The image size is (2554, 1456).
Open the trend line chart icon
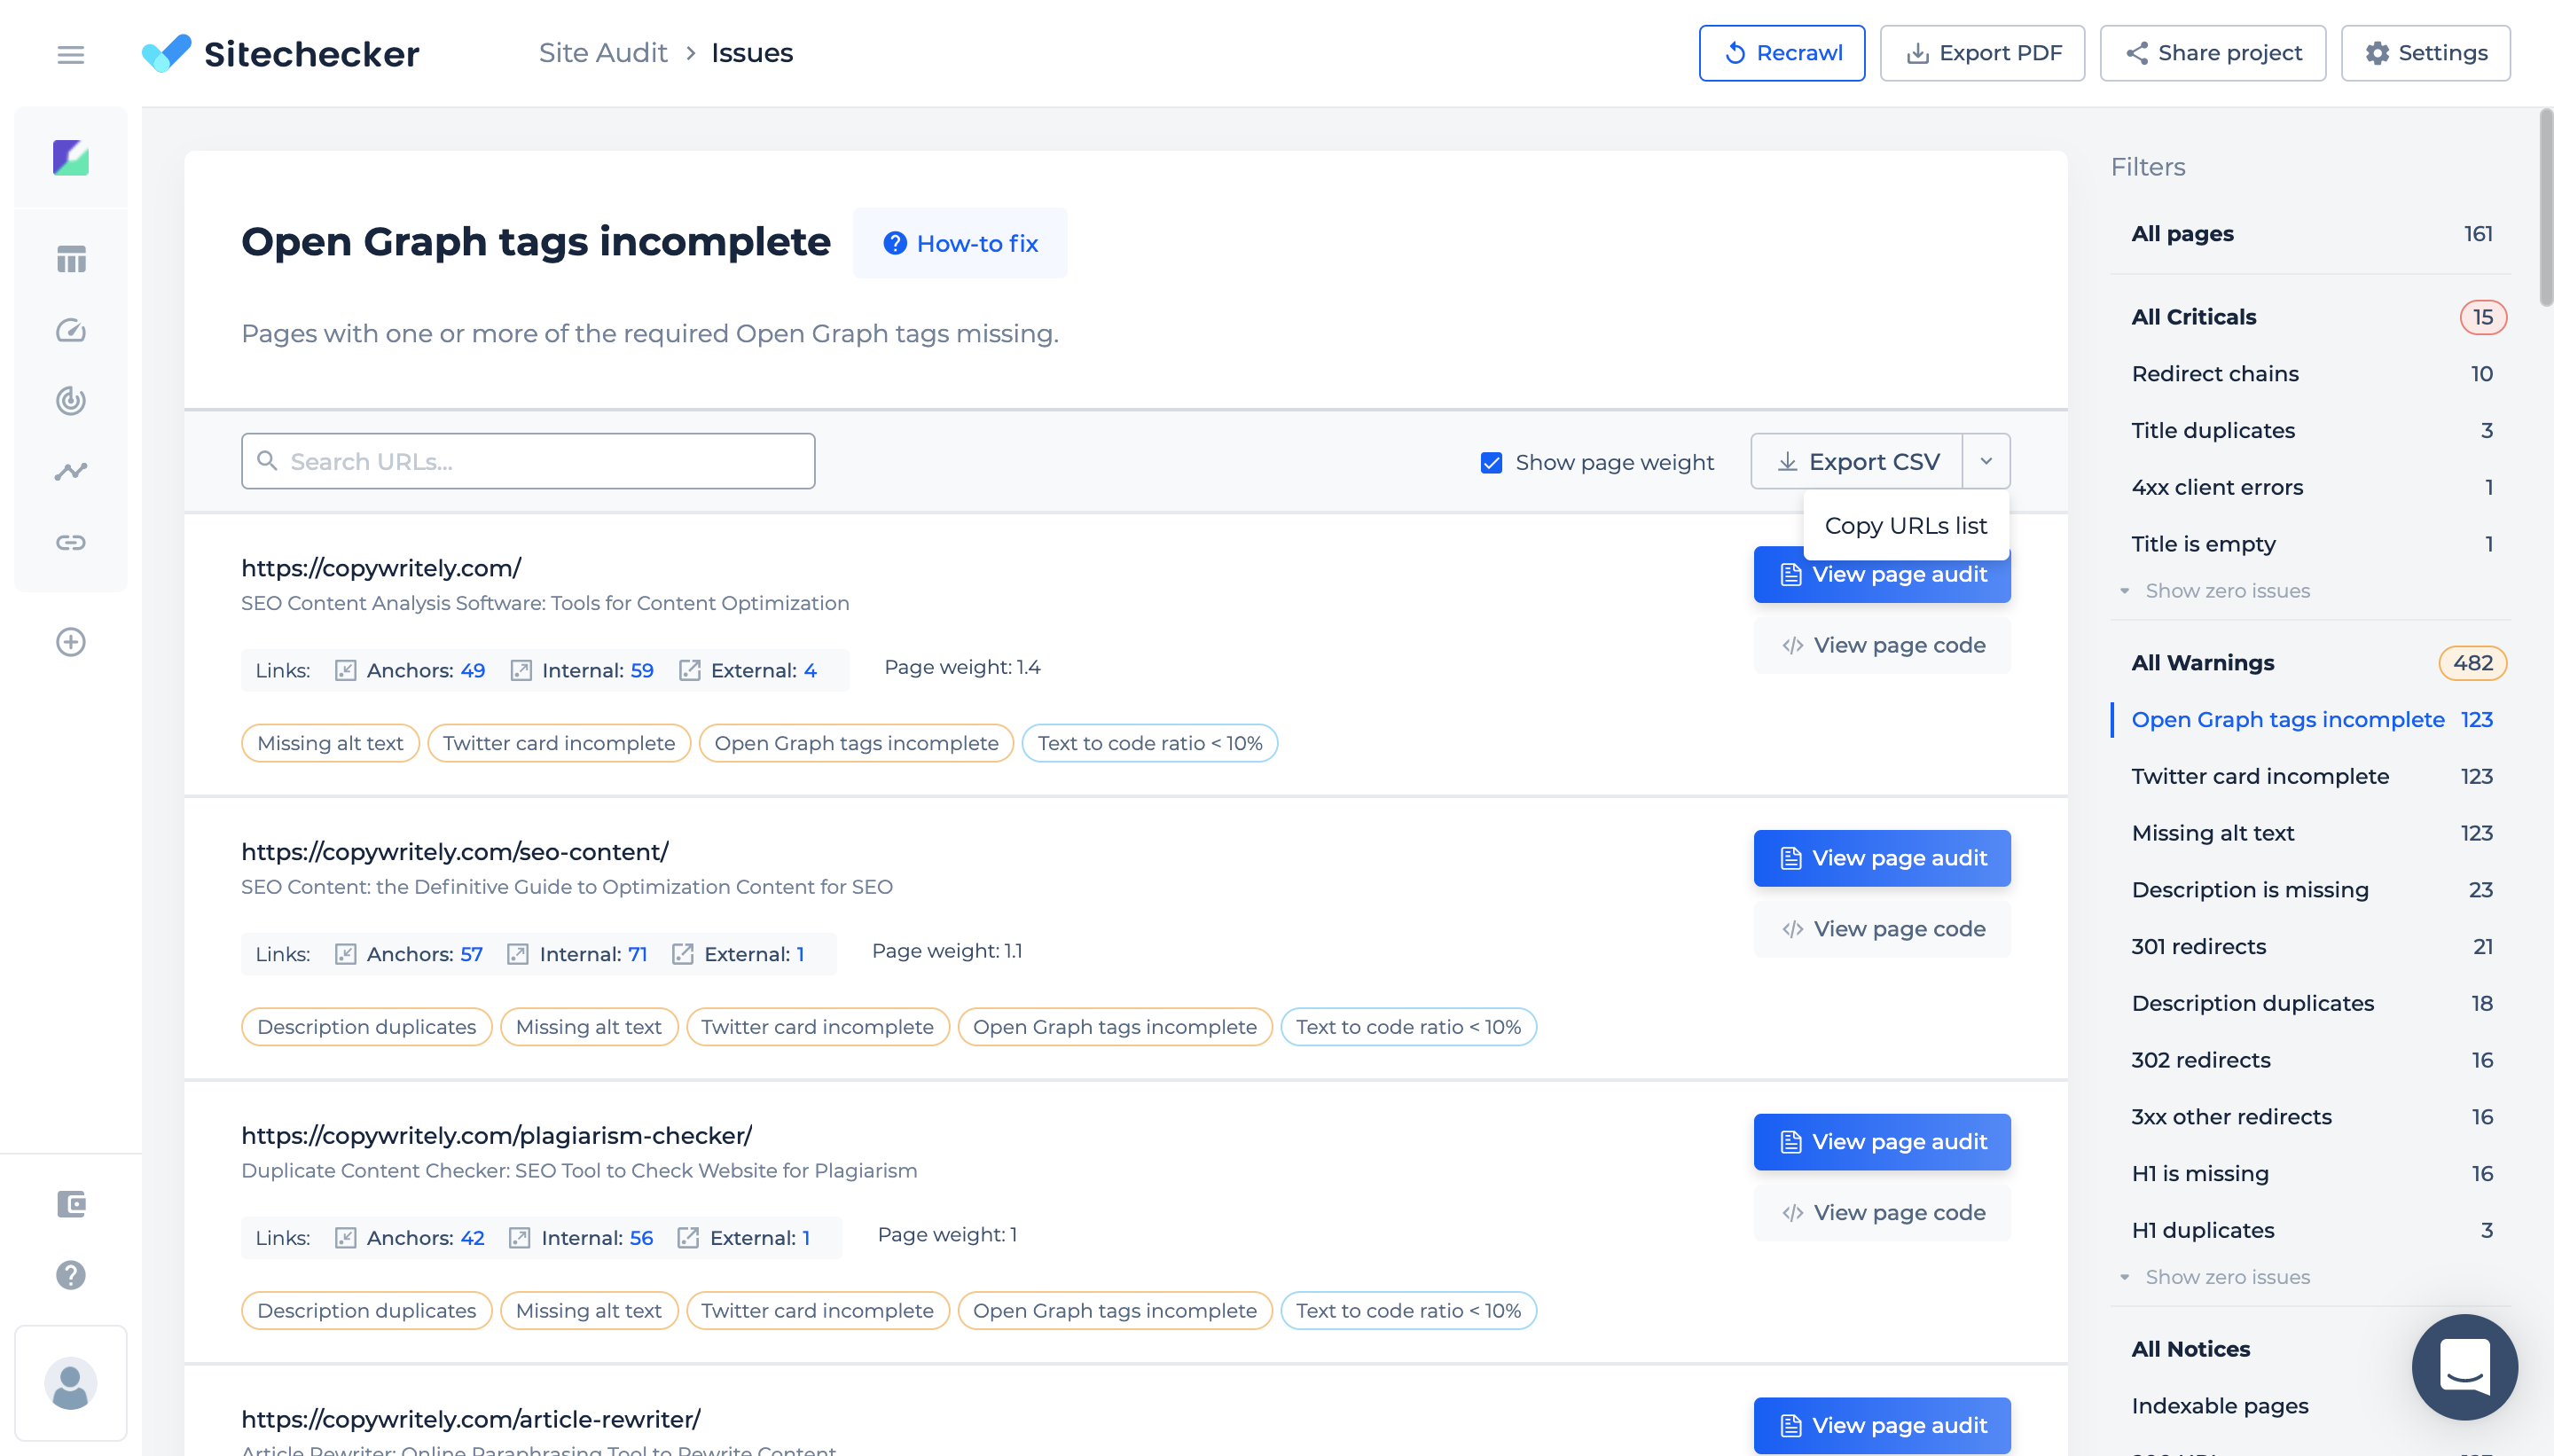click(71, 471)
